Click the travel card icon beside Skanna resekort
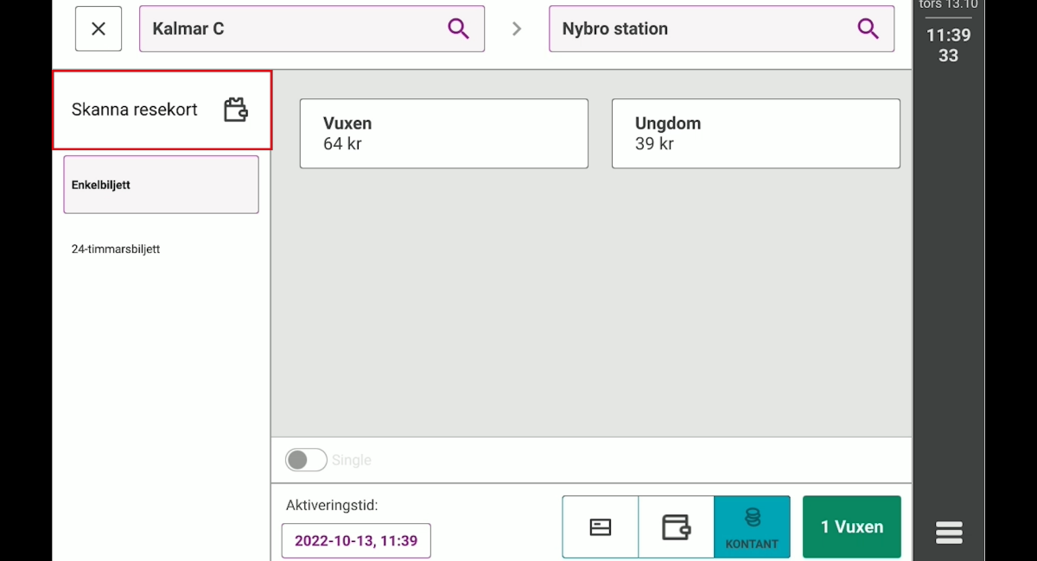 236,110
